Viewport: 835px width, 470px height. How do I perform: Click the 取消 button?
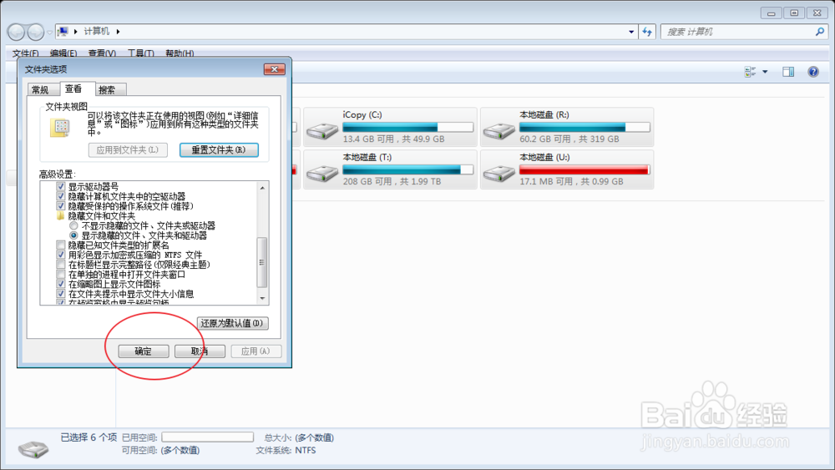point(200,351)
